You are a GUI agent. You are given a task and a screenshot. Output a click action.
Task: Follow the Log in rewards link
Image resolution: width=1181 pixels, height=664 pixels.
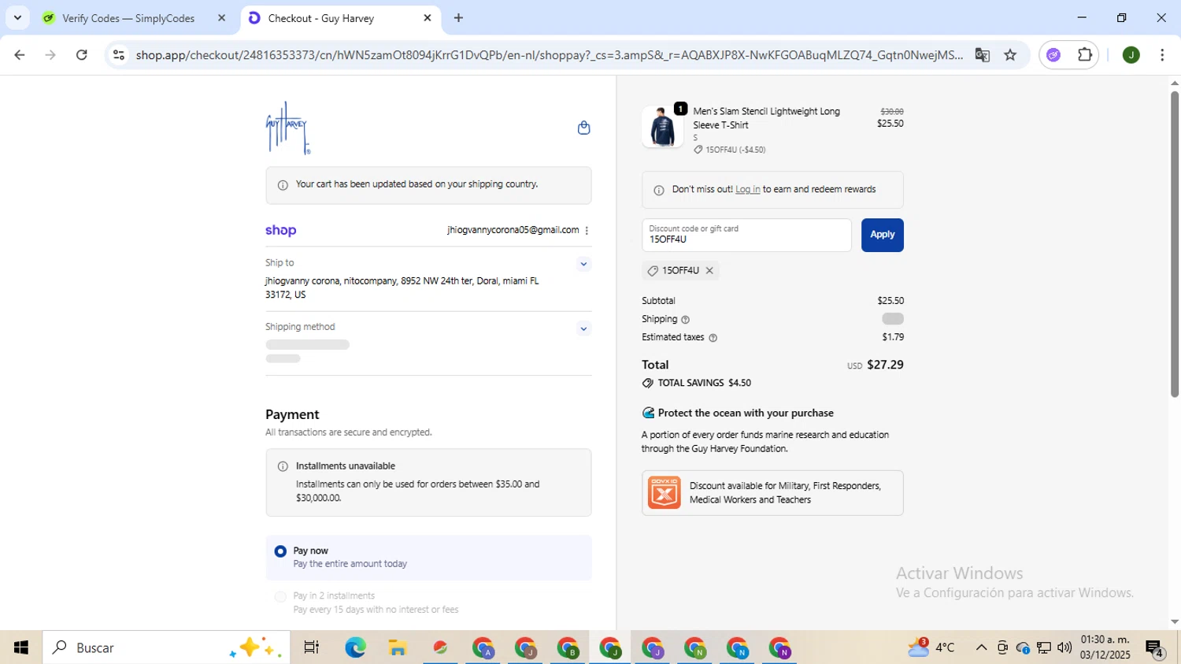tap(747, 189)
